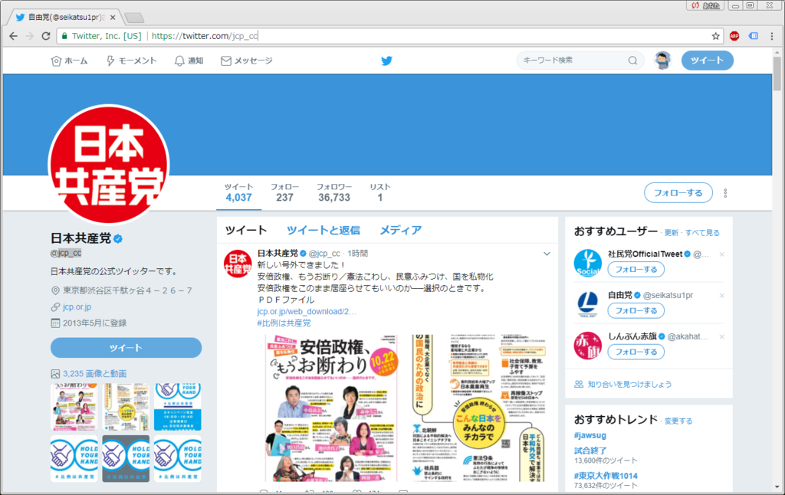
Task: Select the ツイート timeline tab
Action: (246, 230)
